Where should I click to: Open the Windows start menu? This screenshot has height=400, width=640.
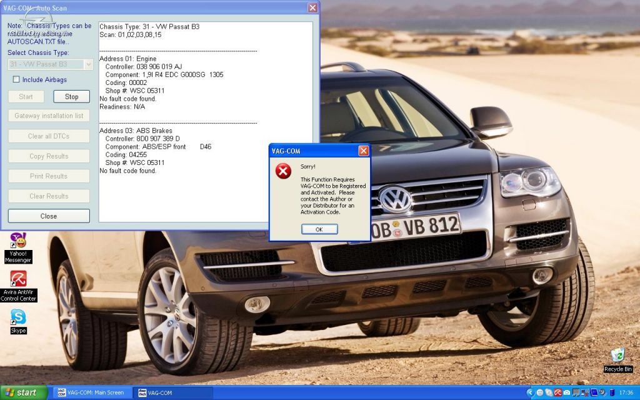pyautogui.click(x=24, y=392)
